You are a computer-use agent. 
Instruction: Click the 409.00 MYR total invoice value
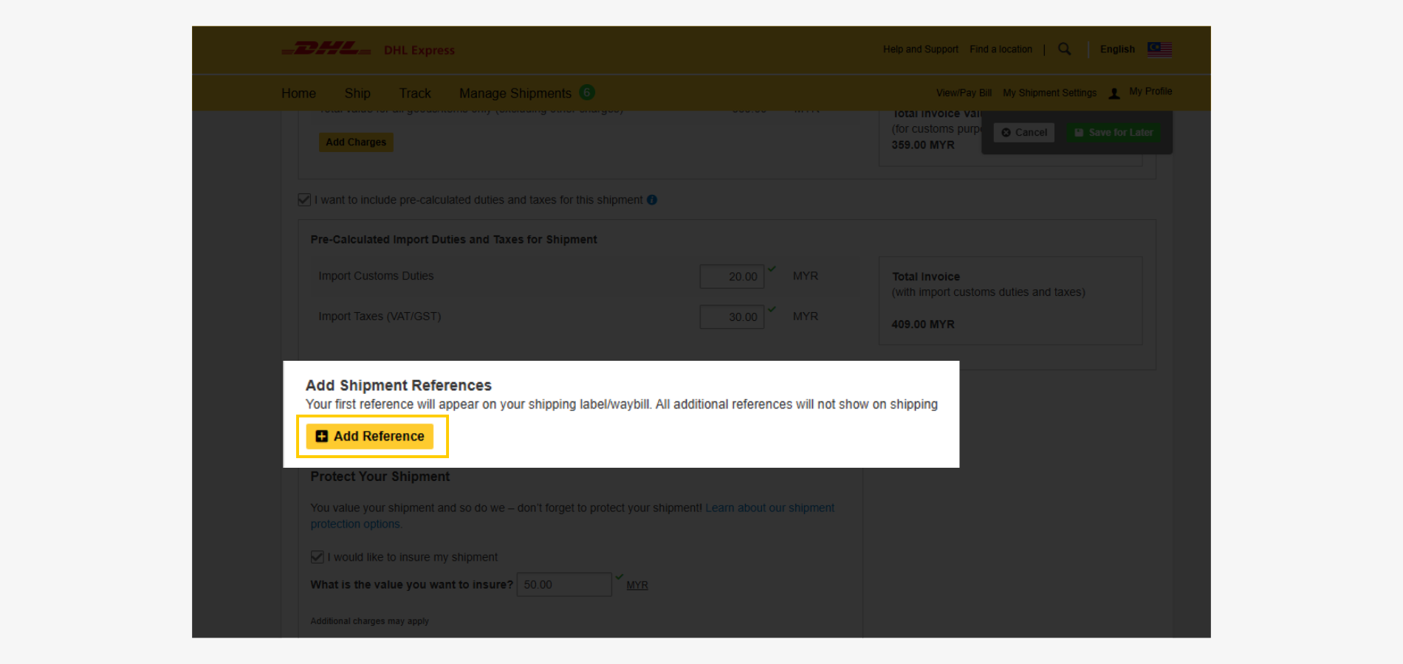(x=923, y=325)
